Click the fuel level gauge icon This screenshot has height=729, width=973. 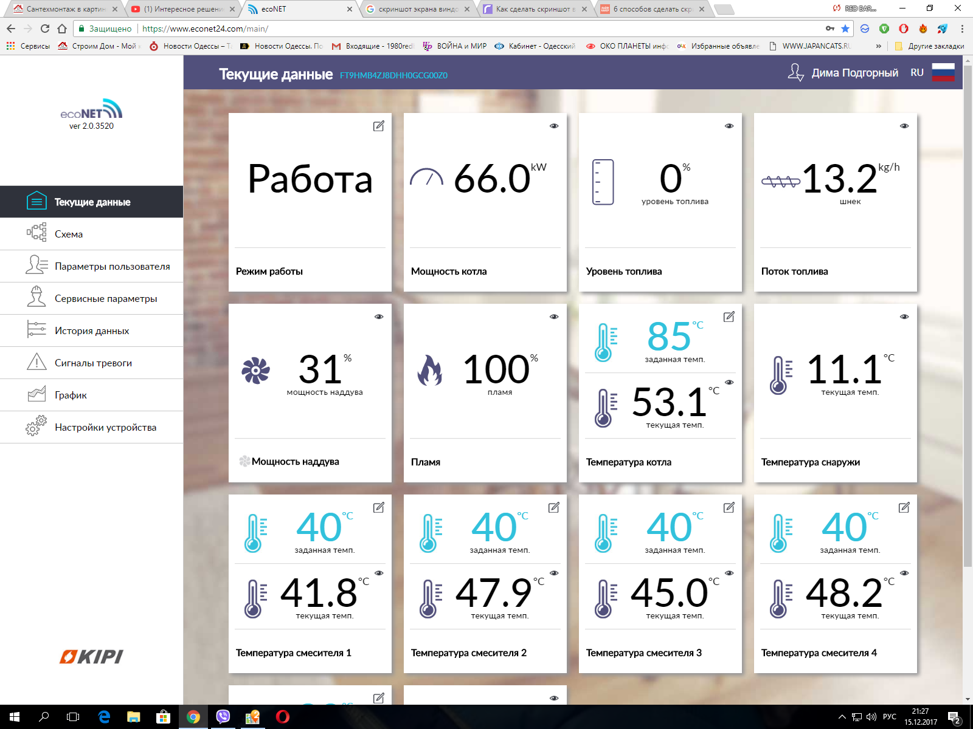point(603,182)
